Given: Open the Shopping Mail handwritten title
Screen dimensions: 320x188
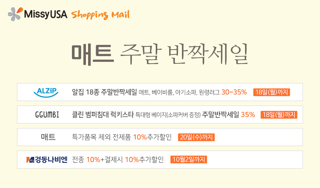Looking at the screenshot, I should click(100, 15).
